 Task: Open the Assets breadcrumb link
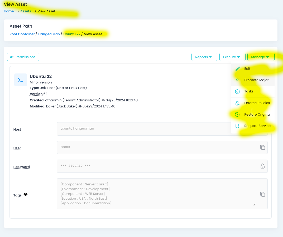(26, 11)
